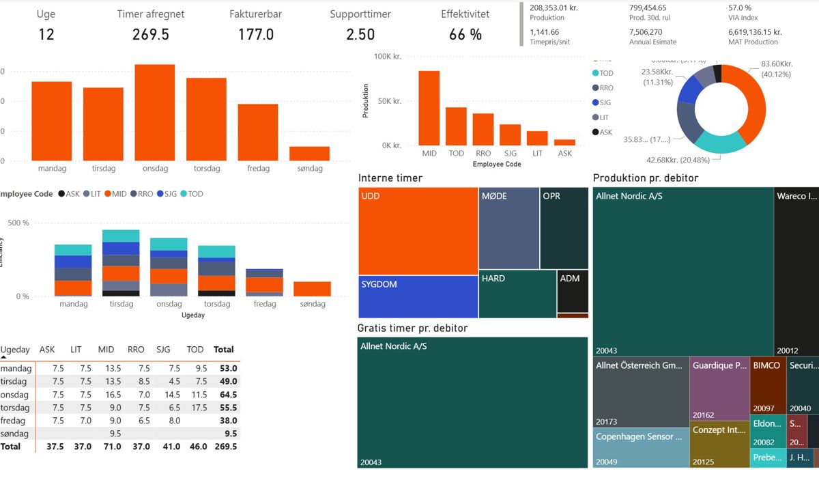This screenshot has width=819, height=478.
Task: Click the TOD bar in Produktion chart
Action: click(457, 126)
